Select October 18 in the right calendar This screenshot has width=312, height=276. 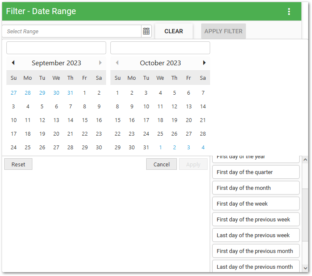tap(160, 120)
